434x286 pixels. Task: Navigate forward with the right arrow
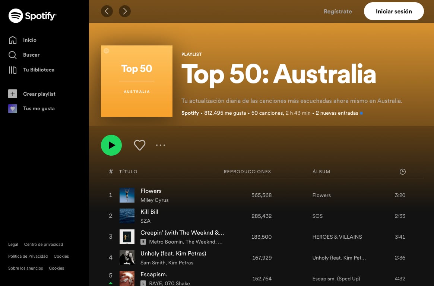[125, 11]
